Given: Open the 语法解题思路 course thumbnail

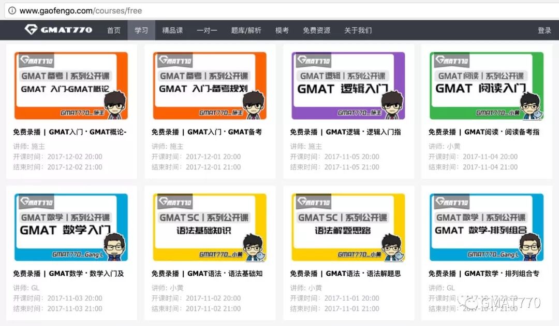Looking at the screenshot, I should (348, 227).
